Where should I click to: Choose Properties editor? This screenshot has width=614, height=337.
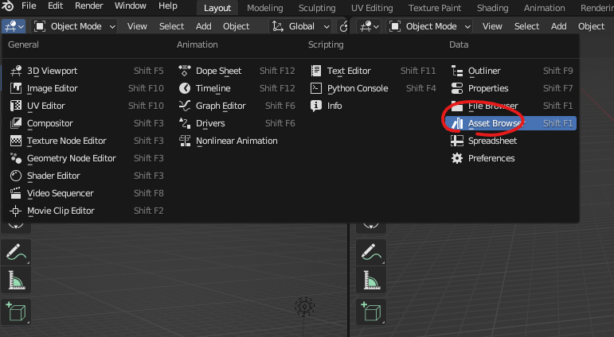pyautogui.click(x=511, y=88)
